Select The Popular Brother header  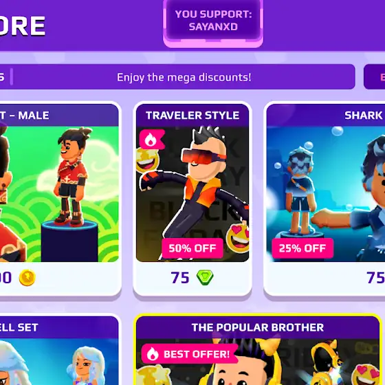pos(258,327)
